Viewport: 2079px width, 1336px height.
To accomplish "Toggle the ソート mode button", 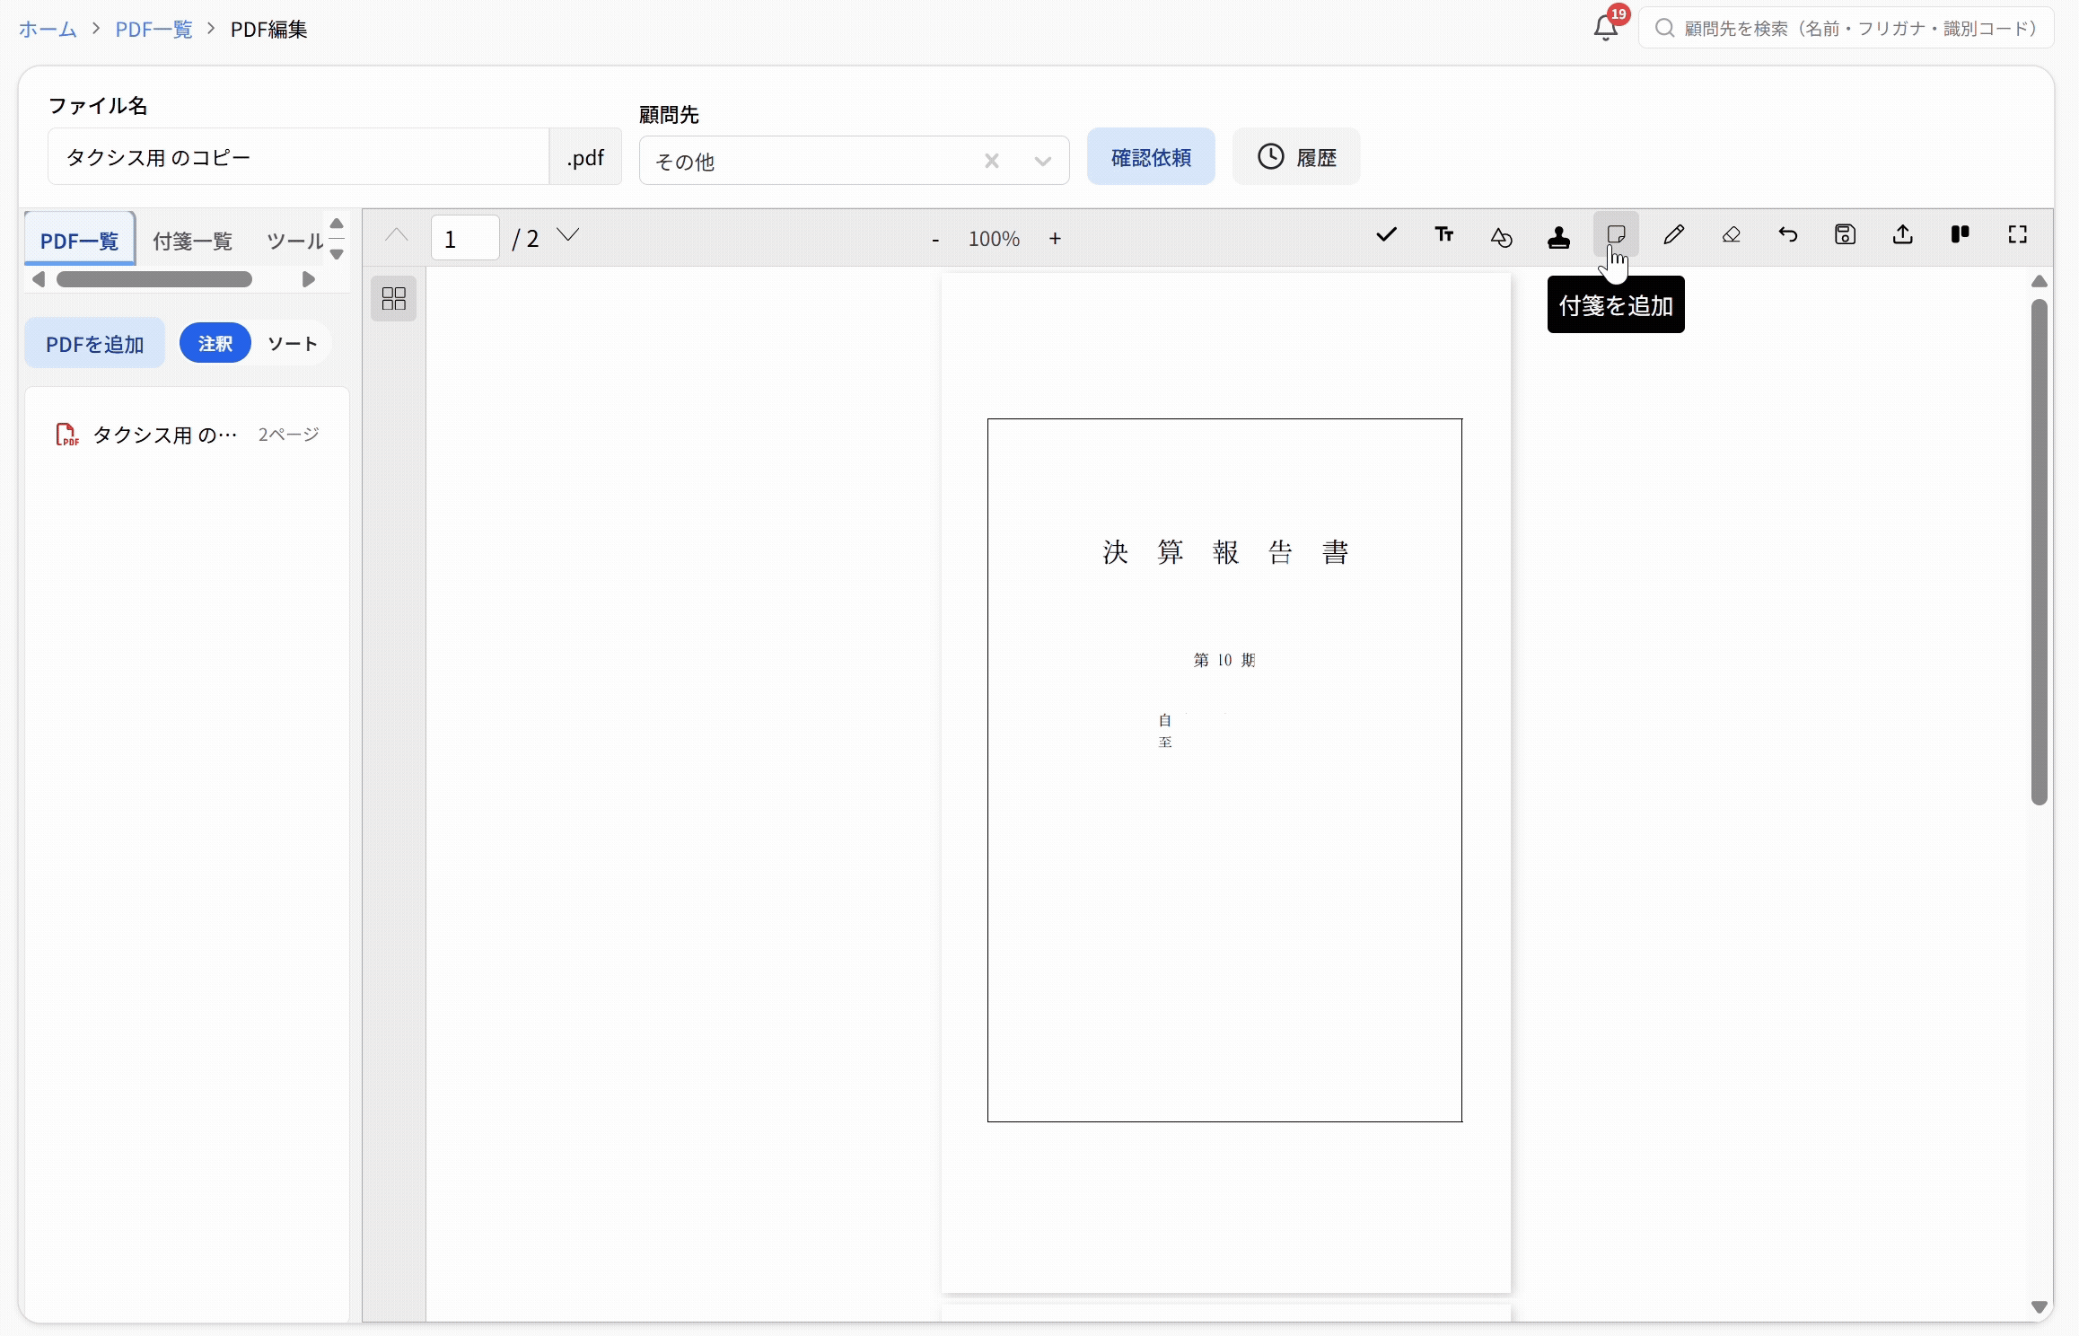I will 292,344.
